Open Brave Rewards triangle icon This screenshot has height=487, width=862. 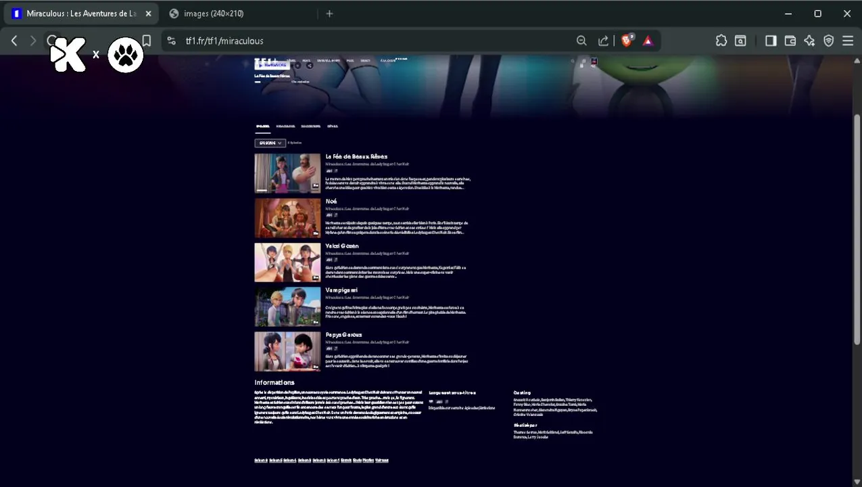point(648,41)
